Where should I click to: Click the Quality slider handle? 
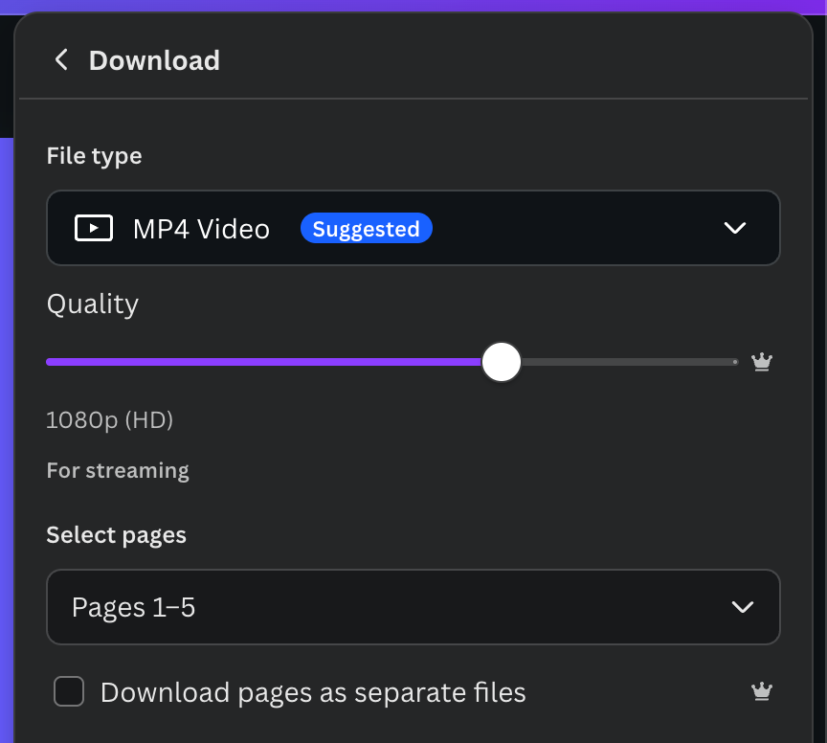[501, 362]
